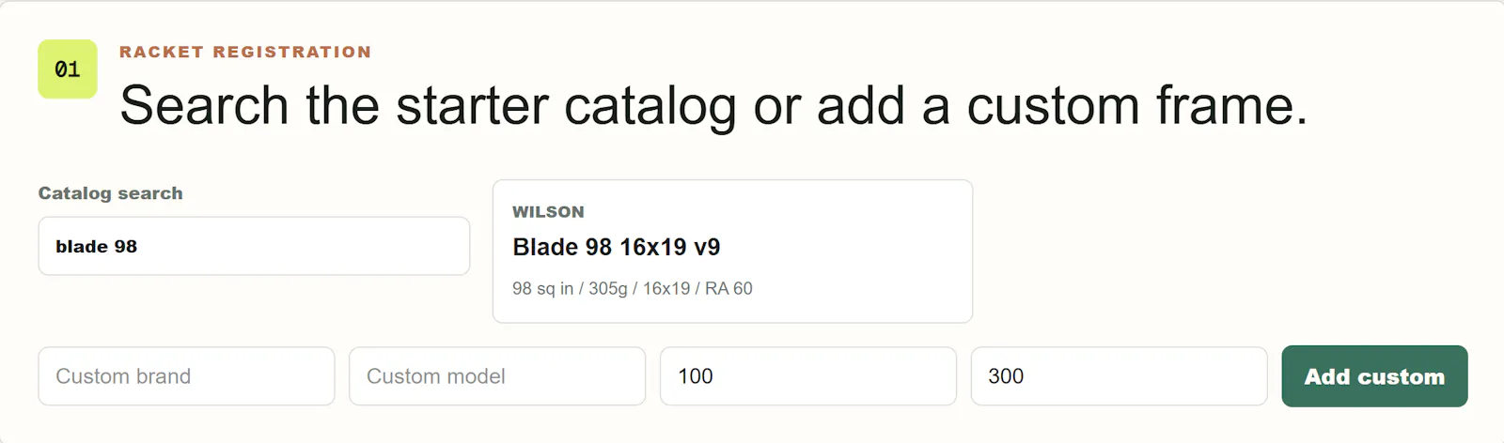The image size is (1504, 443).
Task: Focus the Custom model input field
Action: point(497,376)
